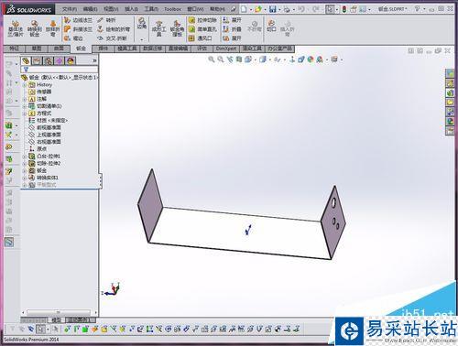The height and width of the screenshot is (346, 458).
Task: Open the 文件(F) menu
Action: coord(70,9)
